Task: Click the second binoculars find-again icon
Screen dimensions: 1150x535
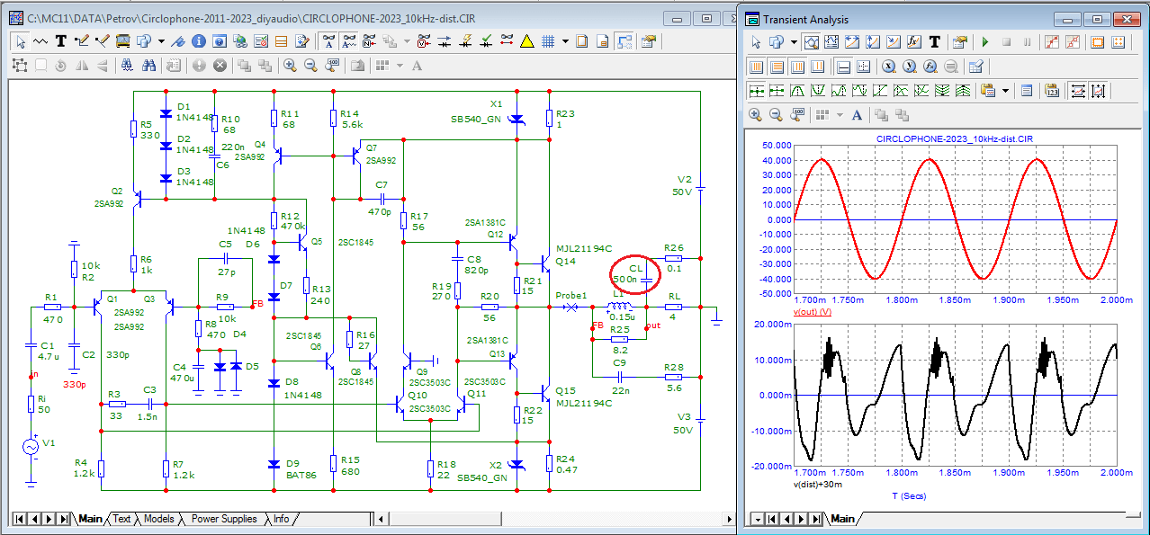Action: 149,65
